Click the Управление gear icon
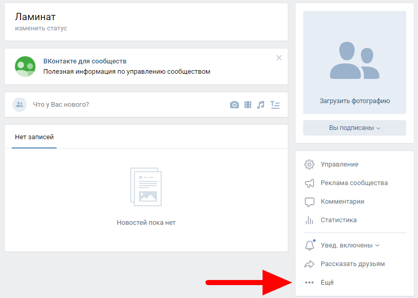Viewport: 418px width, 298px height. pos(309,164)
